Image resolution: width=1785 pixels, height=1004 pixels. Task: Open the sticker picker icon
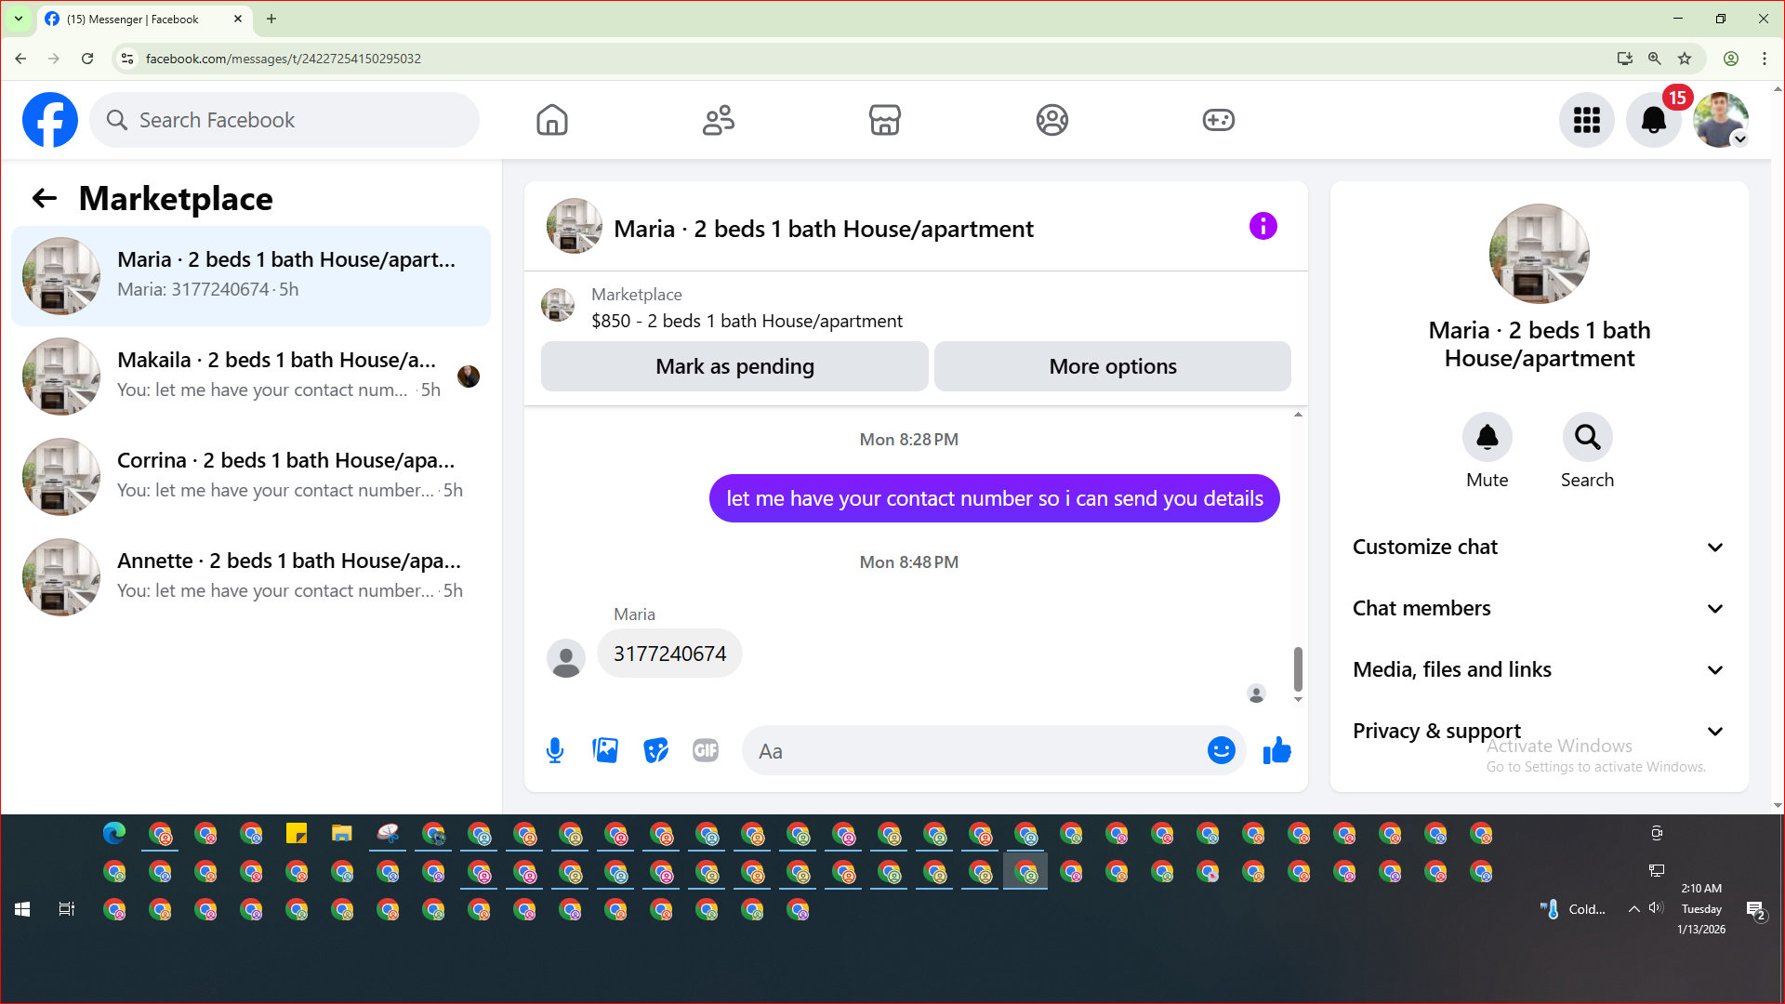point(655,750)
